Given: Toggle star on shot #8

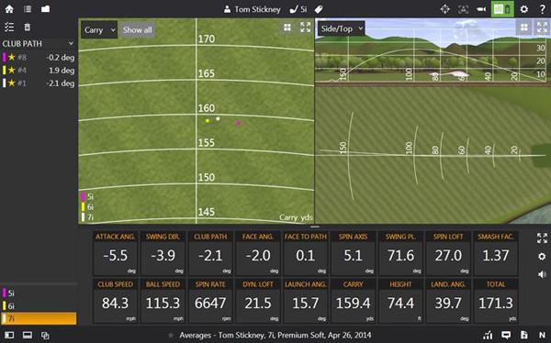Looking at the screenshot, I should tap(12, 57).
